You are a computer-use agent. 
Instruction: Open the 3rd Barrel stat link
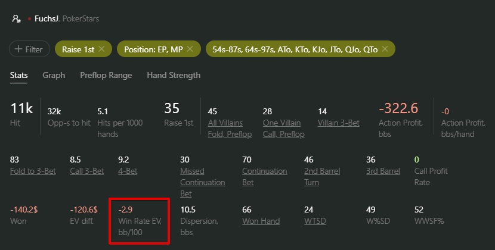coord(383,171)
